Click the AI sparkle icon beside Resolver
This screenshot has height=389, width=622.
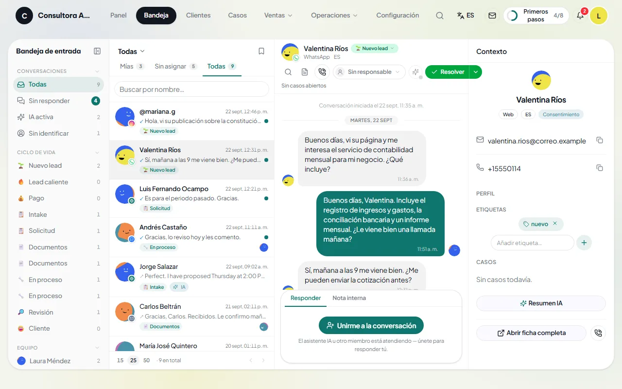coord(415,72)
